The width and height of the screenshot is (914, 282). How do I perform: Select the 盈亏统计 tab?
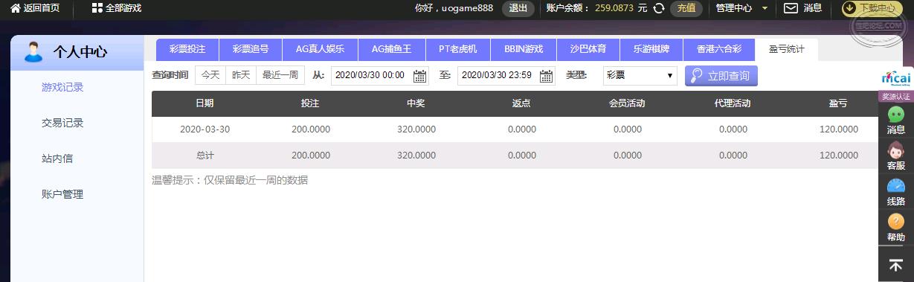point(786,50)
